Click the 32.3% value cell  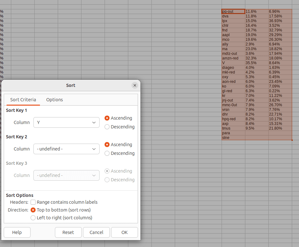coord(257,58)
